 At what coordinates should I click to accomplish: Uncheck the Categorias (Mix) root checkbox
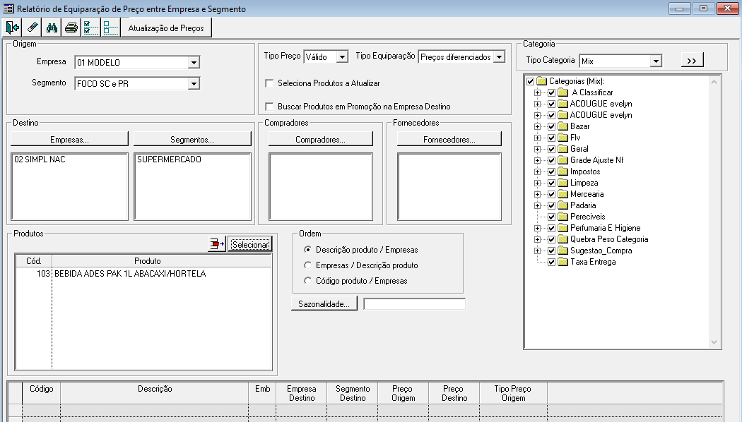pos(531,81)
